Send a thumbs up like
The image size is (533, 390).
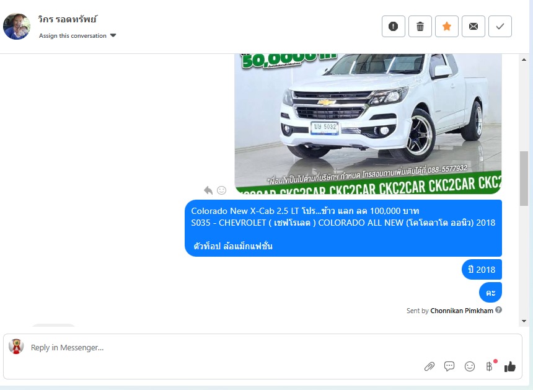pos(510,366)
